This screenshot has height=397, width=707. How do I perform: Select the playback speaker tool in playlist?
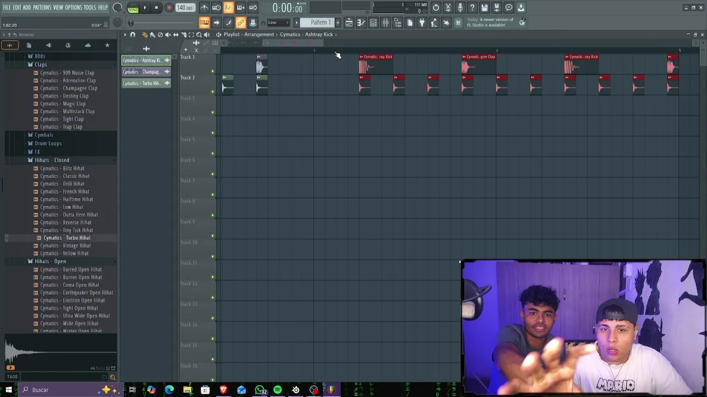[x=207, y=34]
